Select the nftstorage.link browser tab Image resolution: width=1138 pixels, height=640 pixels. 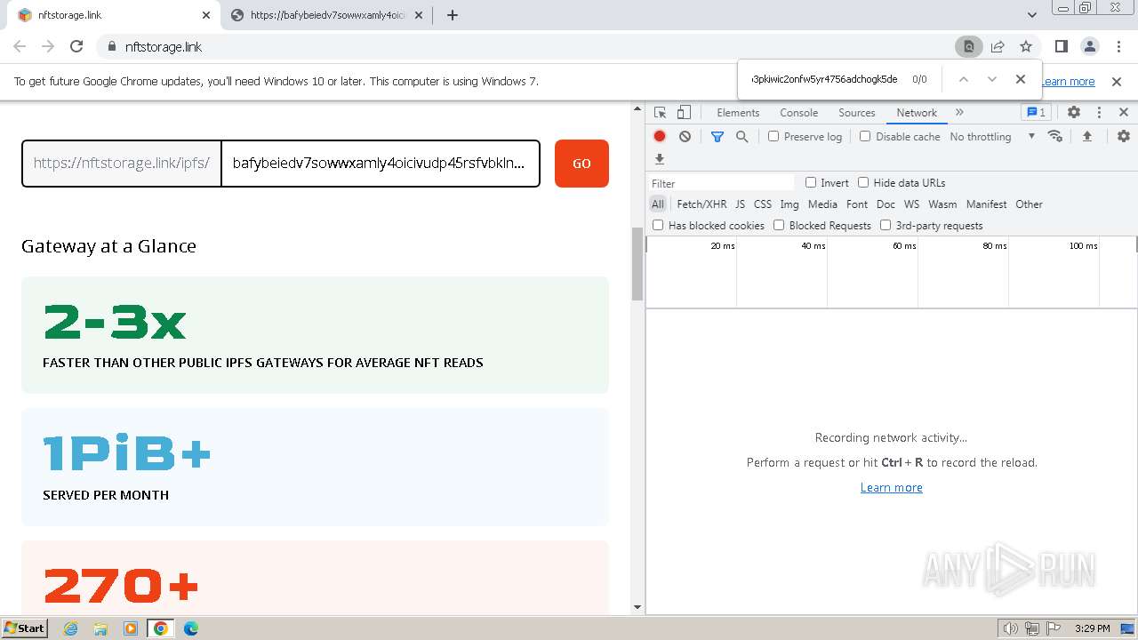click(x=114, y=15)
